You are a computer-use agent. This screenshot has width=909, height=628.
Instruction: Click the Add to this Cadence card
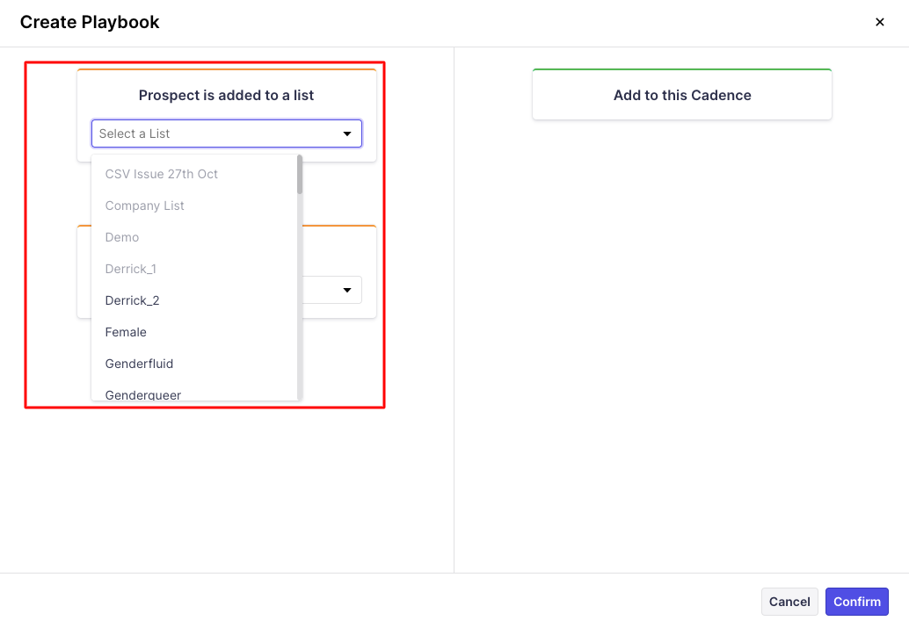[682, 95]
